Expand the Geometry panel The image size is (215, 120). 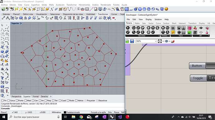click(159, 36)
